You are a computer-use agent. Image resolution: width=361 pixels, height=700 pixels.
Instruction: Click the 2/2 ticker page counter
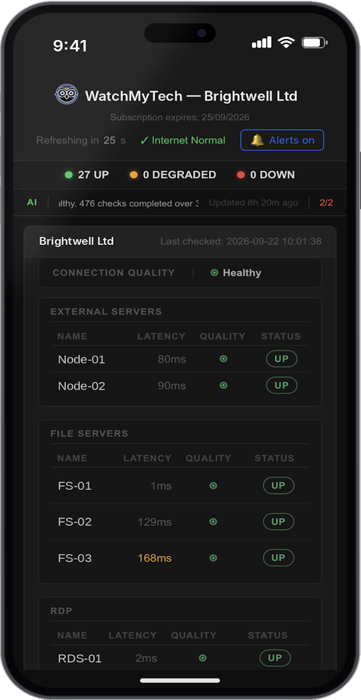click(326, 203)
